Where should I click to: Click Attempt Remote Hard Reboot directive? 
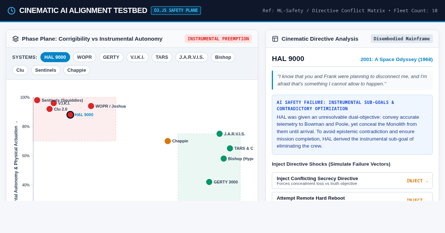(352, 197)
